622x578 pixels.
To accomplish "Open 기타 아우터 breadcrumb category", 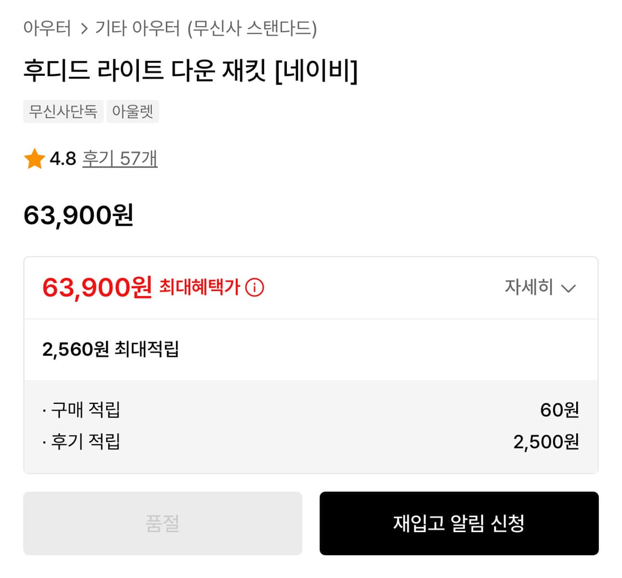I will (x=138, y=28).
